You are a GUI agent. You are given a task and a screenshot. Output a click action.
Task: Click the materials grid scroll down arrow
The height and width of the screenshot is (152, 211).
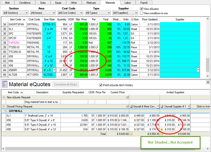click(x=208, y=76)
